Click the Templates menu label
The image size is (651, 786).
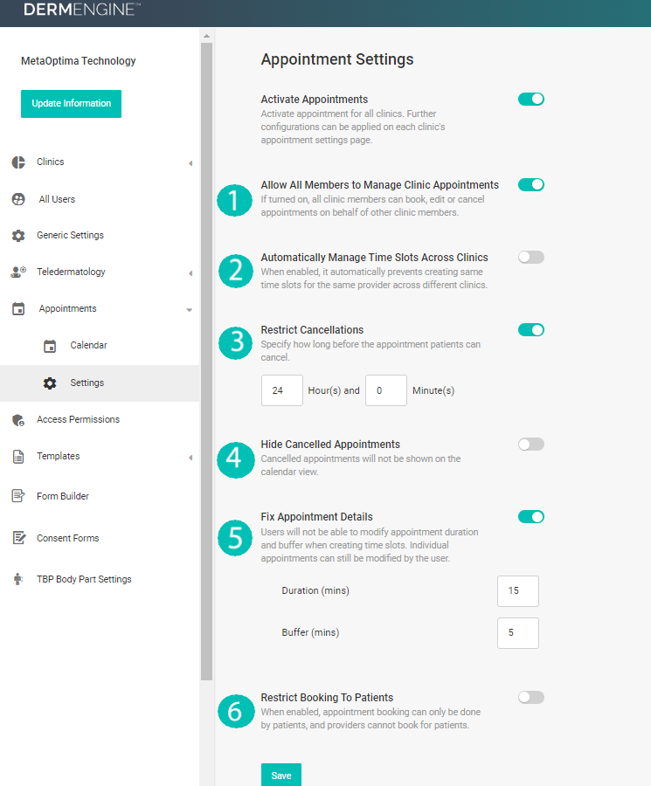click(x=59, y=456)
